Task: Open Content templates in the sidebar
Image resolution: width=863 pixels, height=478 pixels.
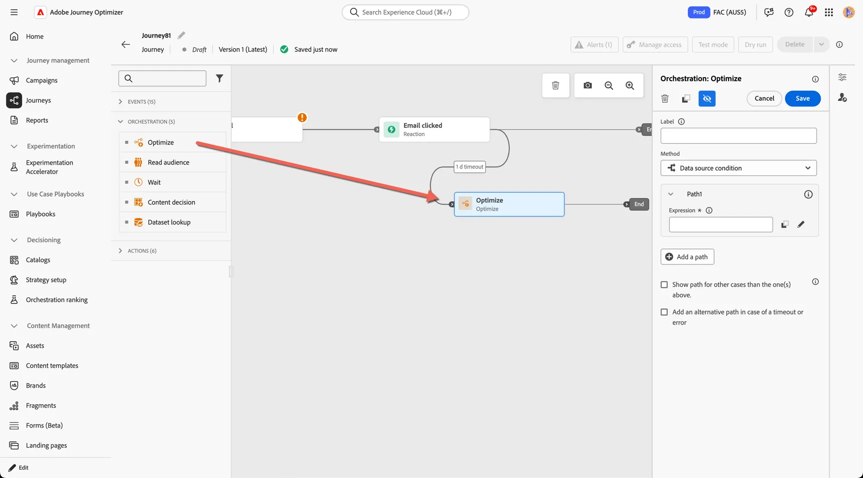Action: (52, 366)
